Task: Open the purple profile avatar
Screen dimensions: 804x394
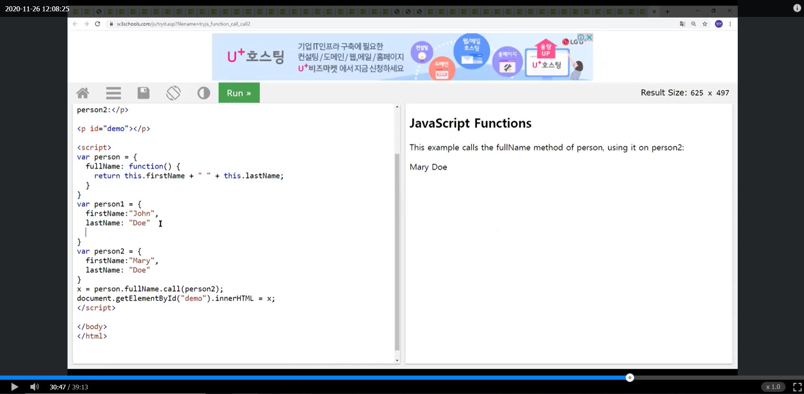Action: [719, 24]
